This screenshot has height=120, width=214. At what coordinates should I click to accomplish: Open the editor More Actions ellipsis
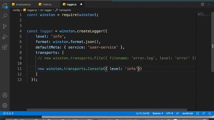209,4
